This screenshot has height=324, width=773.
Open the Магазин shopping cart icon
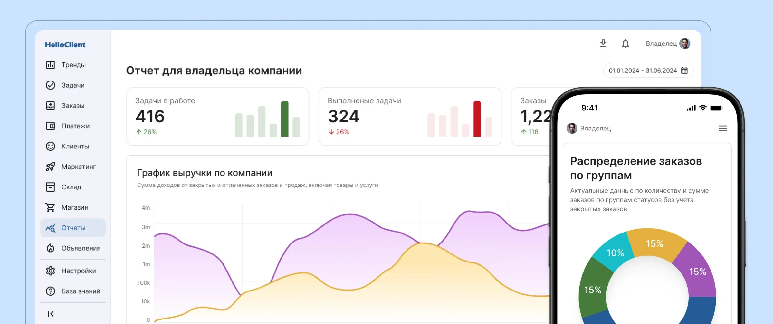point(51,207)
